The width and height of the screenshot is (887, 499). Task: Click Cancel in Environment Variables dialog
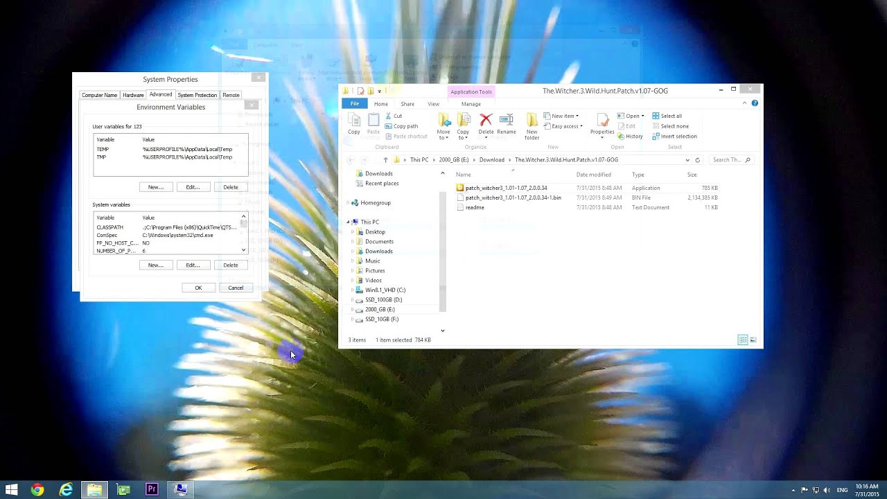(236, 288)
